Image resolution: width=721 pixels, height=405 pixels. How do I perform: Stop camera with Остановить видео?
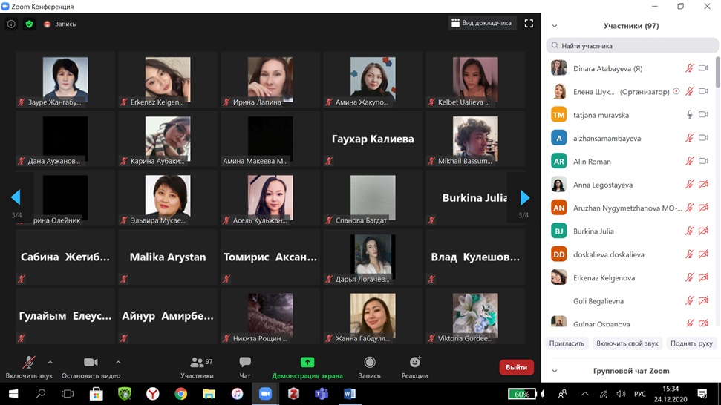tap(91, 366)
